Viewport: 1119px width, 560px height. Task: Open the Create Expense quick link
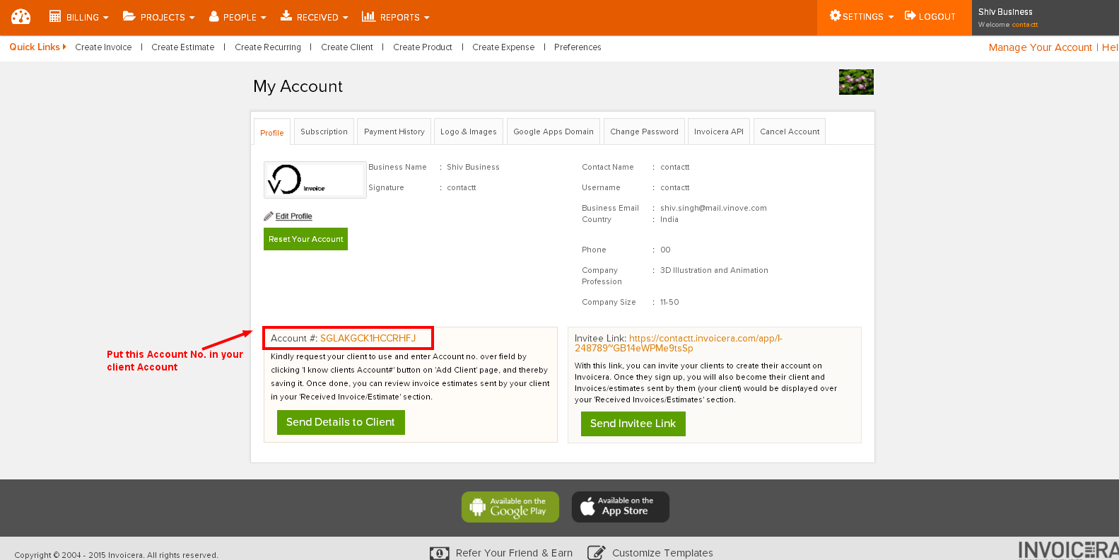503,47
